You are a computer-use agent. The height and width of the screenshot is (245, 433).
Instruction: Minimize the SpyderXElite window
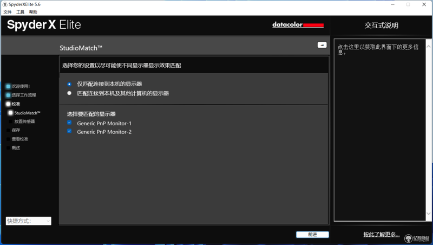(392, 4)
